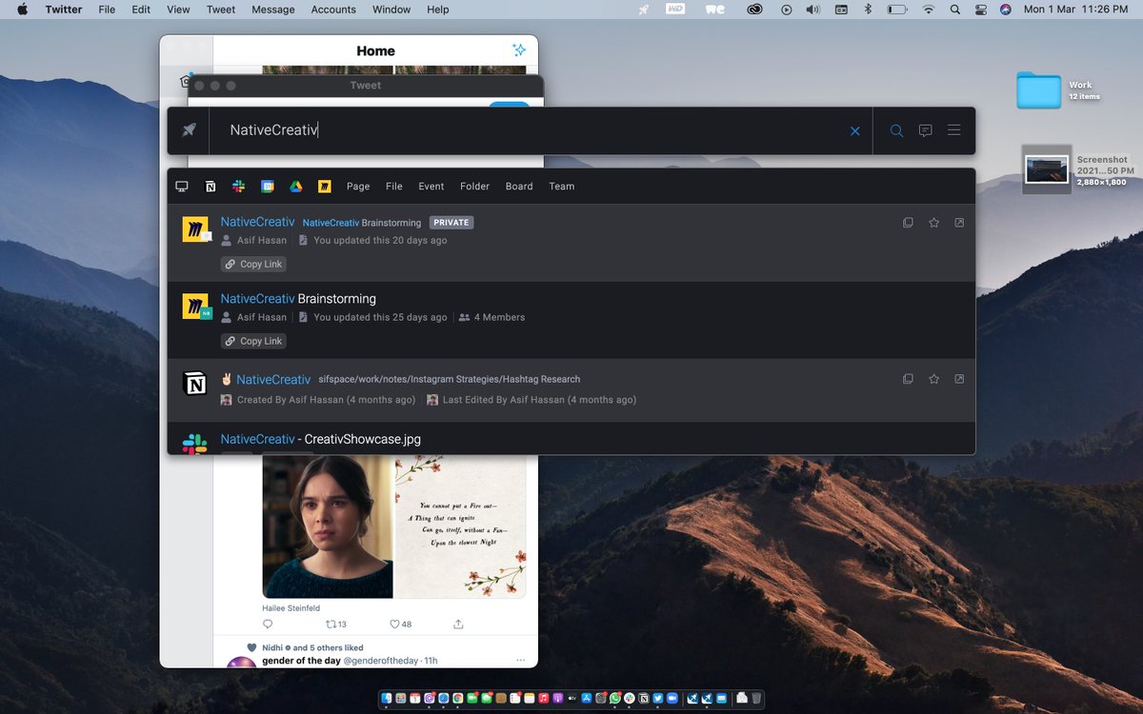This screenshot has height=714, width=1143.
Task: Select the Board filter tab
Action: pyautogui.click(x=519, y=187)
